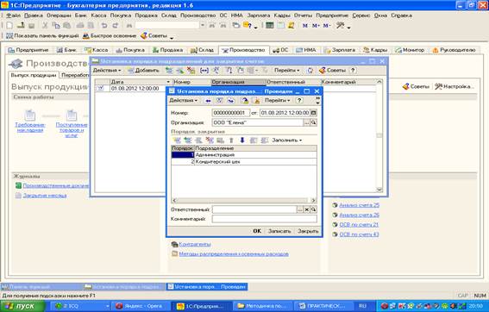Click refresh icon in list window toolbar
This screenshot has height=312, width=489.
tap(310, 71)
